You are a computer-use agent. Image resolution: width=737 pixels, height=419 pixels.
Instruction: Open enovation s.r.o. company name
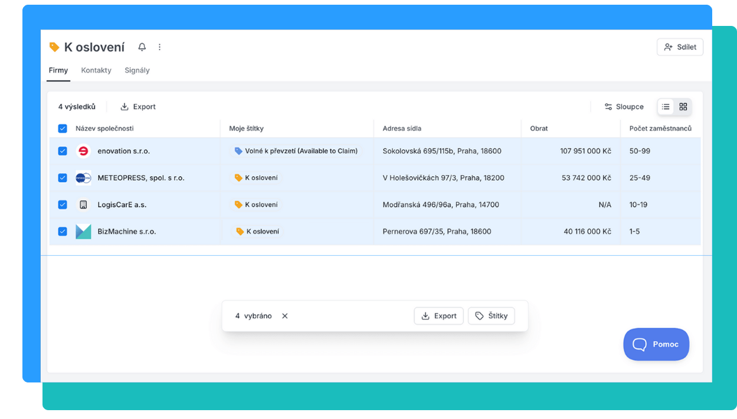coord(124,151)
